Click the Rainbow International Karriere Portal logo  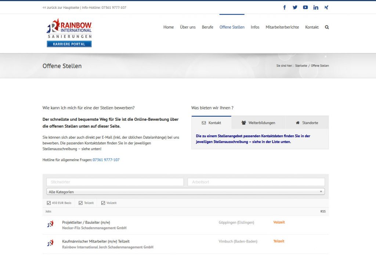tap(69, 33)
